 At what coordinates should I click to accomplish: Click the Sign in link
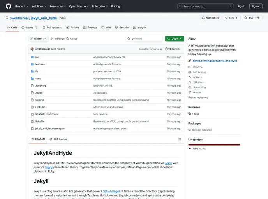coord(241,6)
